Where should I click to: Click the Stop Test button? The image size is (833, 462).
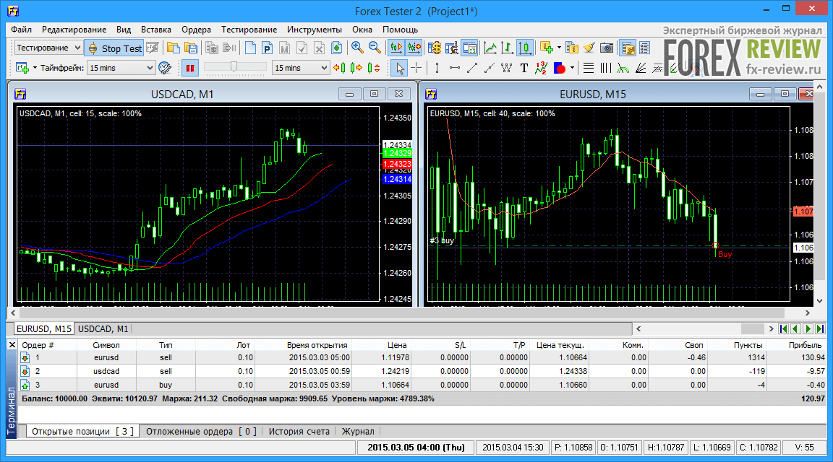[114, 48]
